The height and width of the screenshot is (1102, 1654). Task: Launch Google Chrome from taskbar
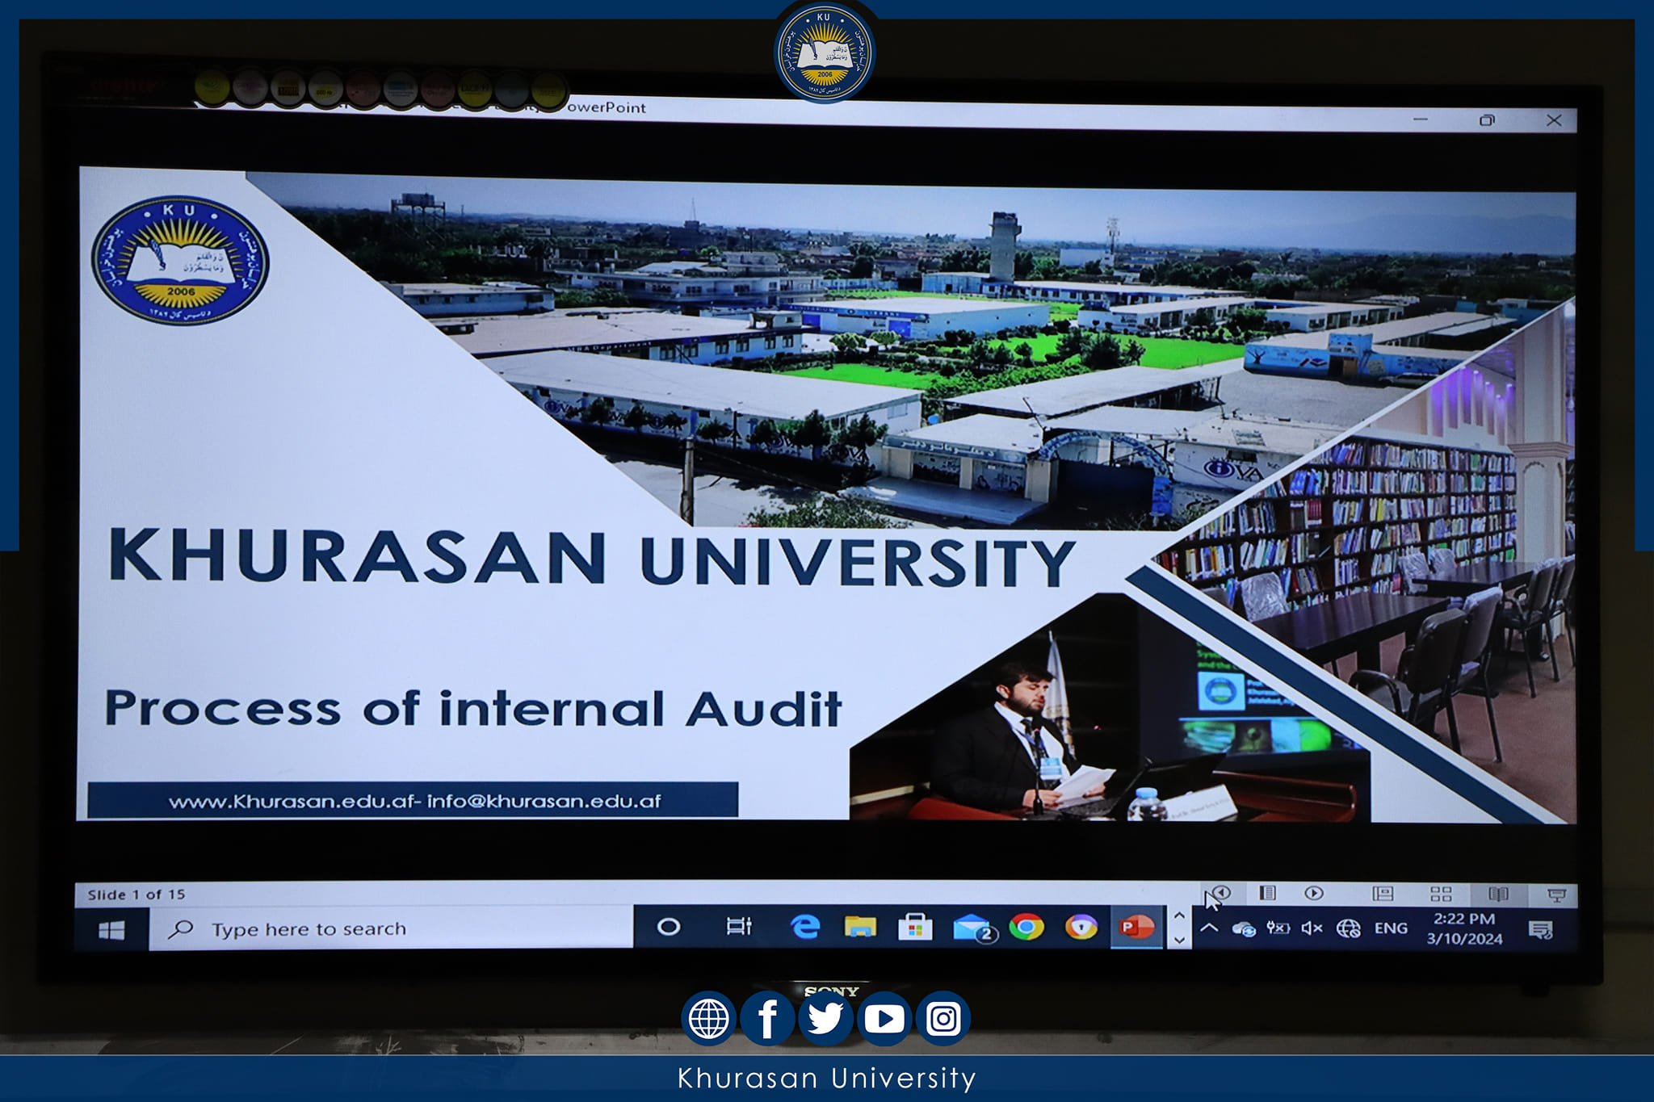click(1026, 928)
